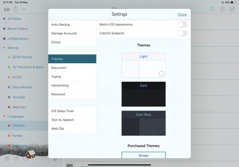Image resolution: width=239 pixels, height=167 pixels.
Task: Open Password settings
Action: tap(72, 94)
